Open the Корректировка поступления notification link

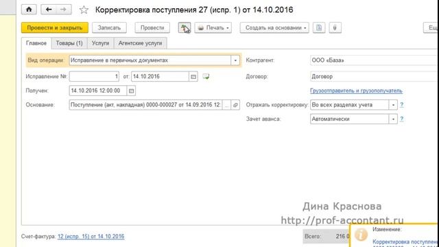[x=405, y=242]
